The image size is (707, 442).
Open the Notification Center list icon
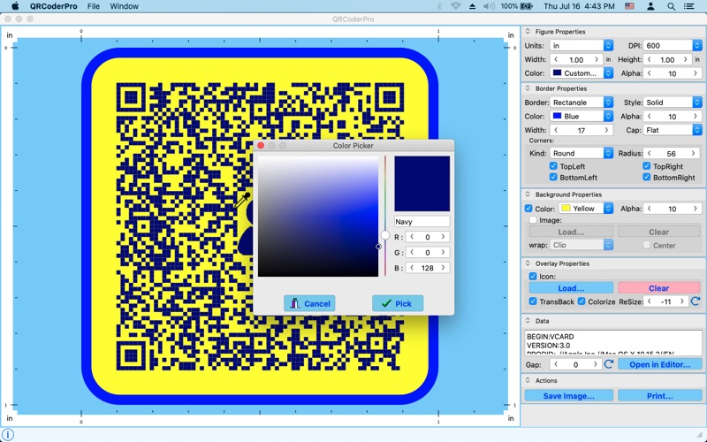coord(688,6)
